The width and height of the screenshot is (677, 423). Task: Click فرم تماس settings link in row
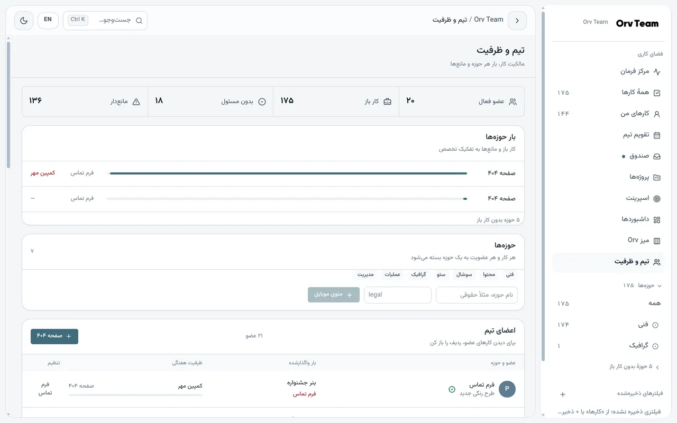coord(45,389)
